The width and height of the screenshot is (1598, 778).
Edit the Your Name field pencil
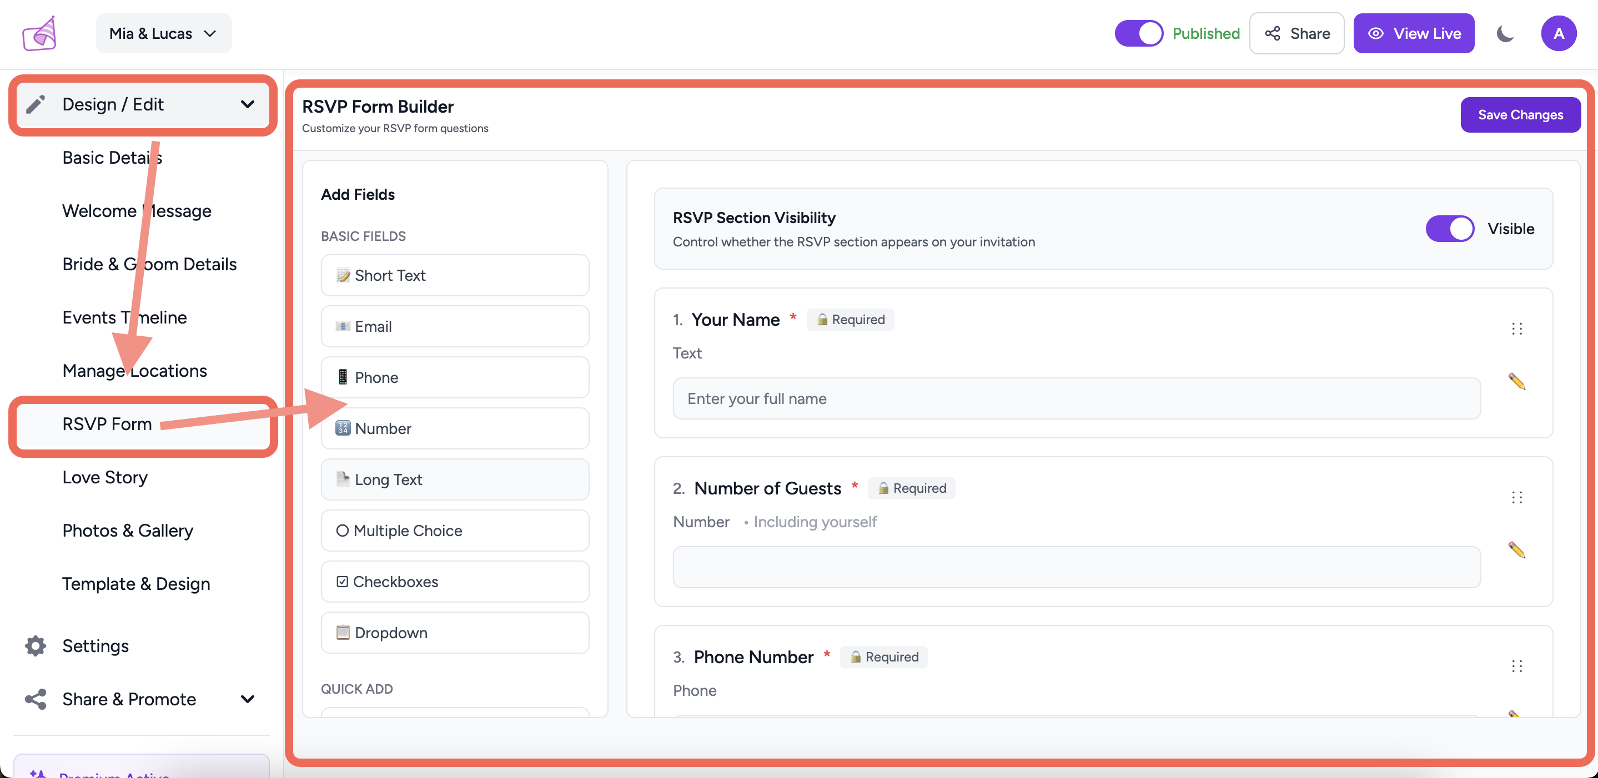(1517, 381)
